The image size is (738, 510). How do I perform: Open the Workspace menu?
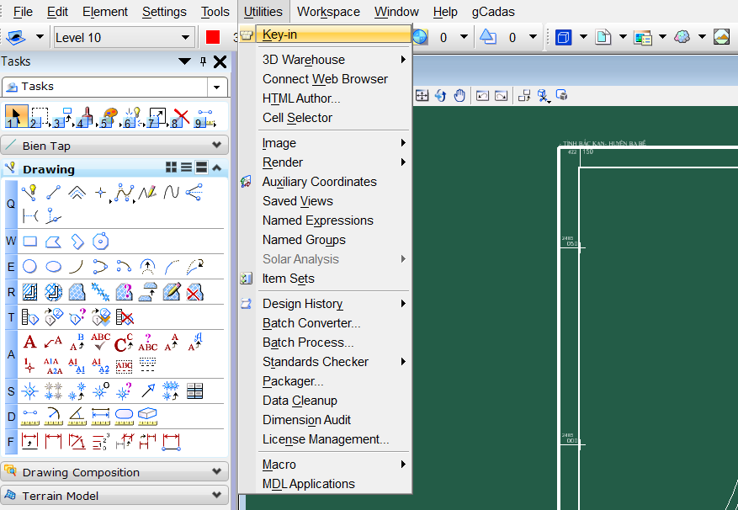tap(328, 12)
